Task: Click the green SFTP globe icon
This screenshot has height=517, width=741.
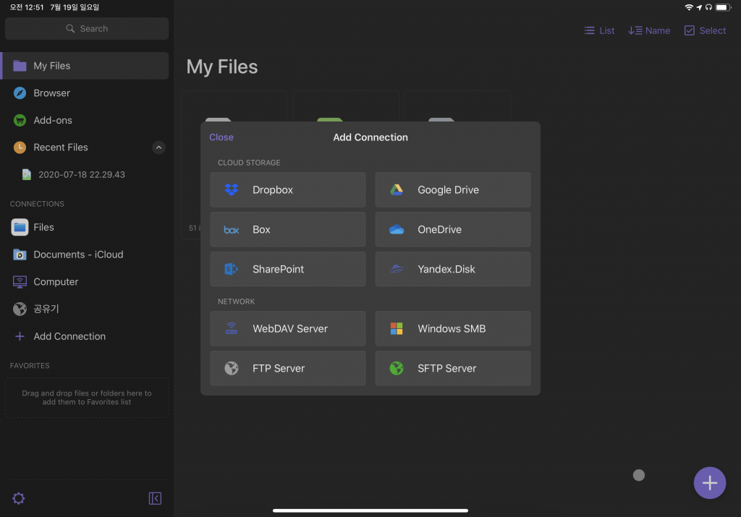Action: [397, 368]
